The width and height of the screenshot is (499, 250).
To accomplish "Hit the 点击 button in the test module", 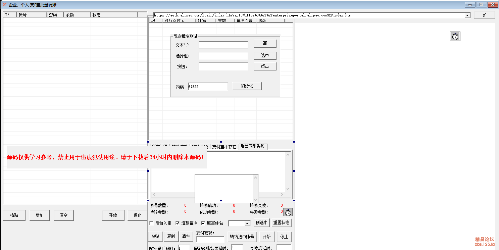I will [x=265, y=66].
